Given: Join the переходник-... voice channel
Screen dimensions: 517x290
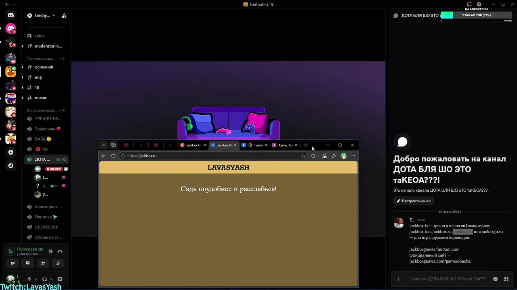Looking at the screenshot, I should click(x=46, y=207).
